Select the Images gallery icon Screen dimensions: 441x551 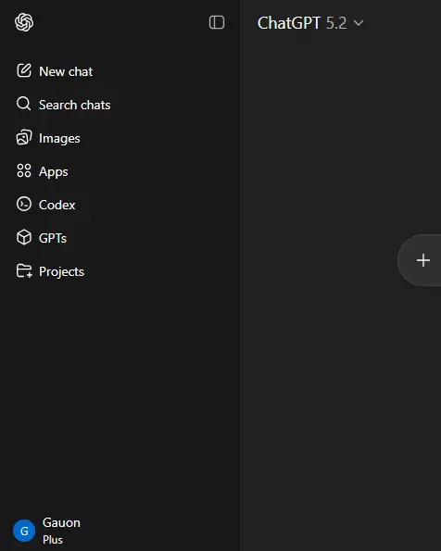click(24, 137)
